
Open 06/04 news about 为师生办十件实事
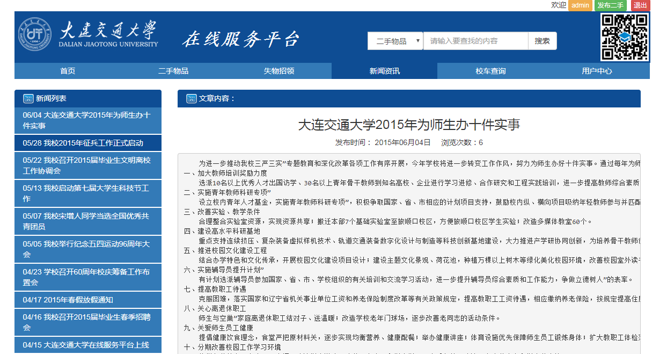point(88,120)
